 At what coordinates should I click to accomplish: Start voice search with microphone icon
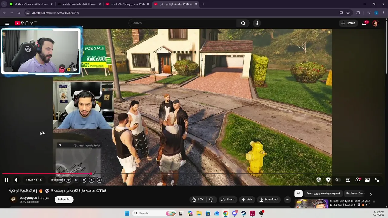[257, 23]
